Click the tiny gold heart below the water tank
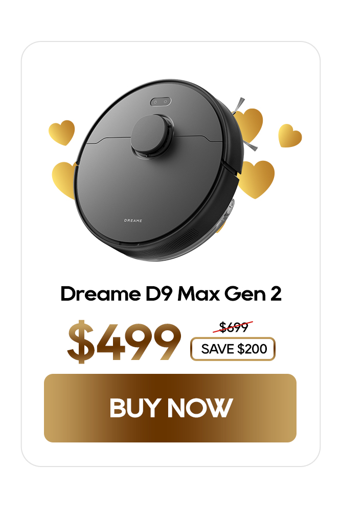 [x=221, y=228]
